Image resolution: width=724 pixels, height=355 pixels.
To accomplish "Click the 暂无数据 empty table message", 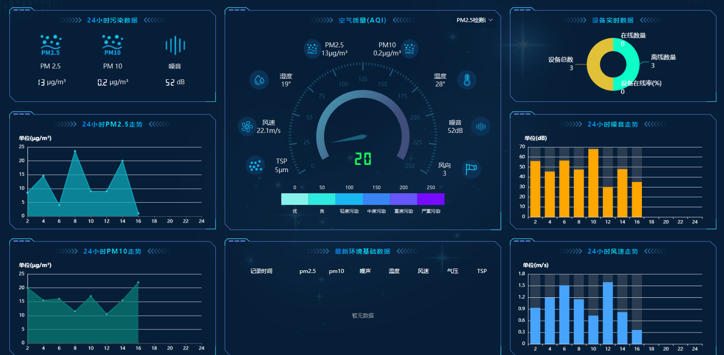I will pyautogui.click(x=363, y=316).
